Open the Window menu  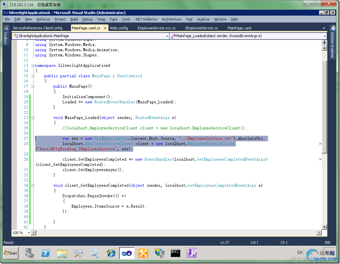(220, 19)
